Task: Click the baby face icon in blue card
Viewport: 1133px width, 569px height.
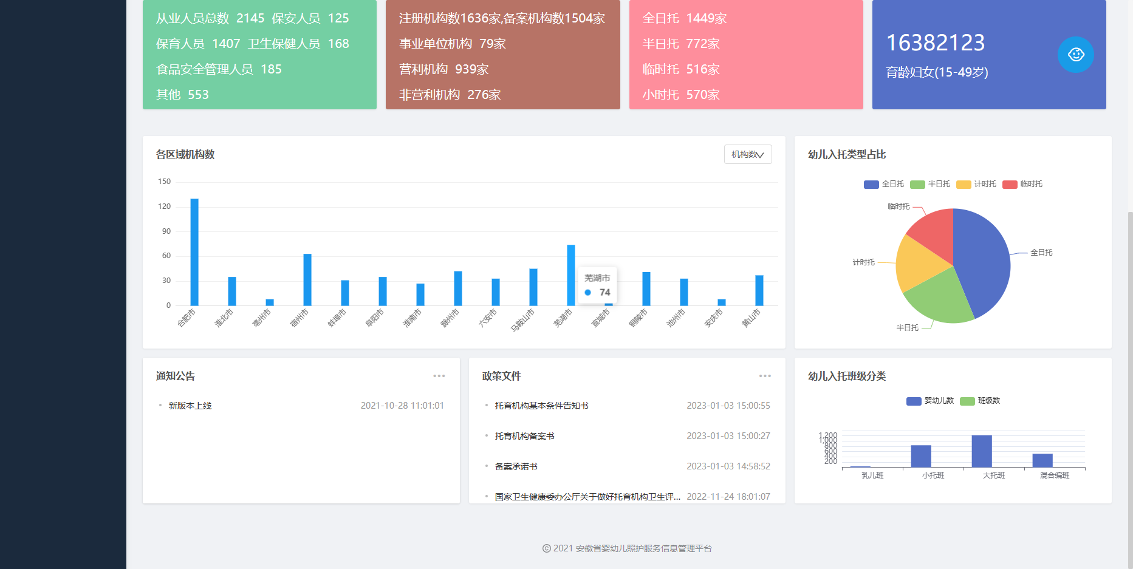Action: [1075, 55]
